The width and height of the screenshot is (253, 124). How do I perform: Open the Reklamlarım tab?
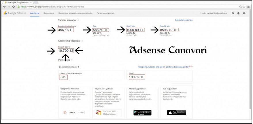[x=49, y=13]
